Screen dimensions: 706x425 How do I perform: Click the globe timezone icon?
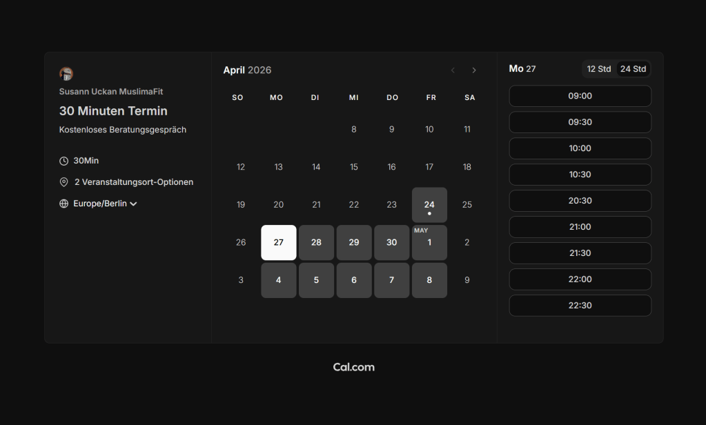click(x=64, y=204)
